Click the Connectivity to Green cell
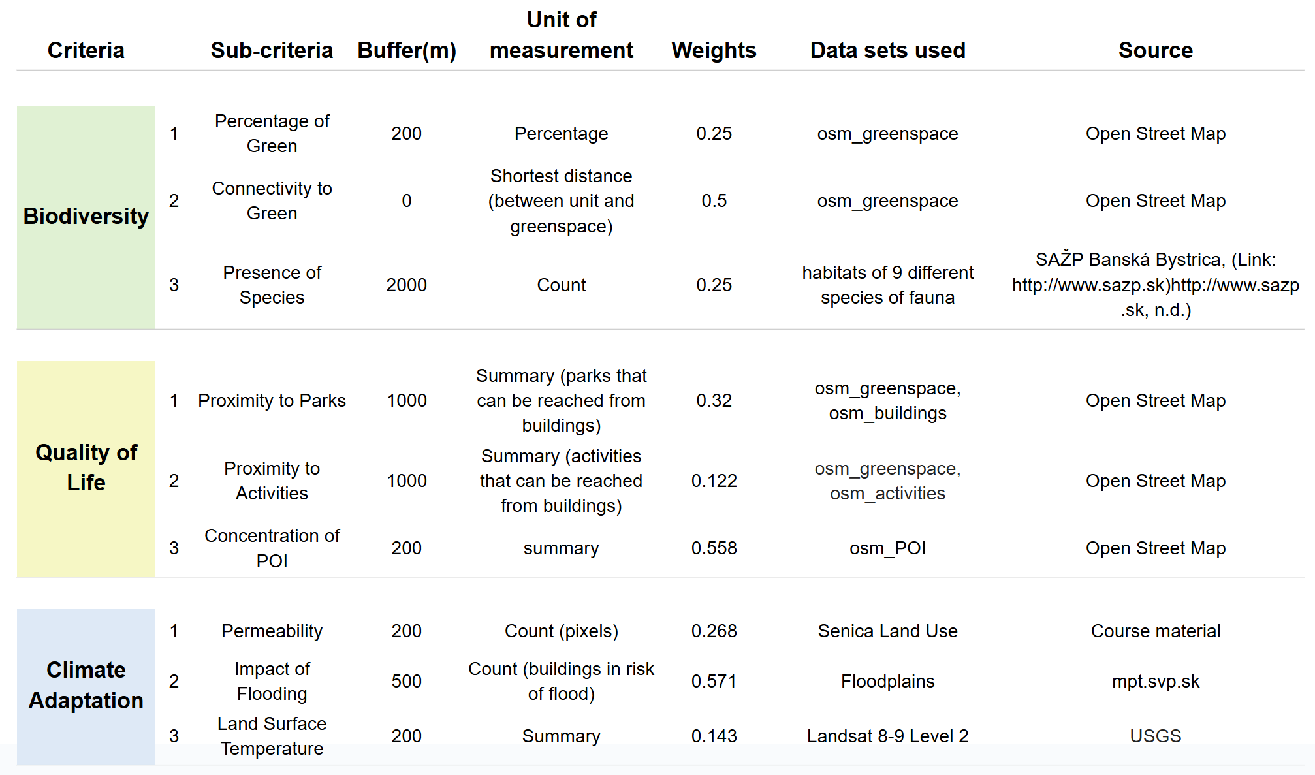Image resolution: width=1315 pixels, height=775 pixels. [x=272, y=200]
